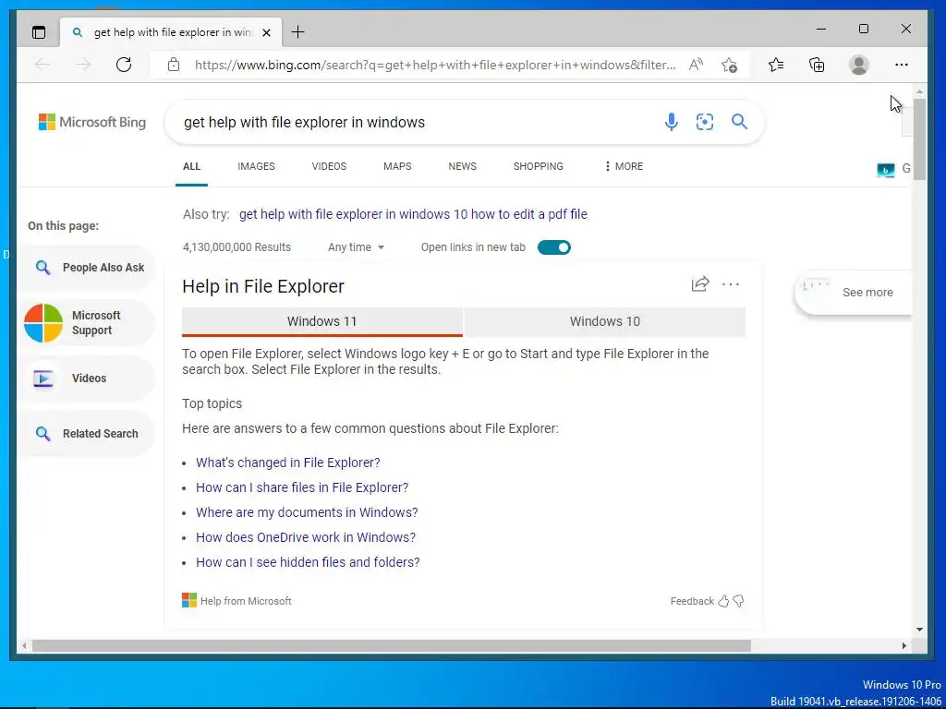This screenshot has height=709, width=946.
Task: Click the browser Forward arrow
Action: coord(83,65)
